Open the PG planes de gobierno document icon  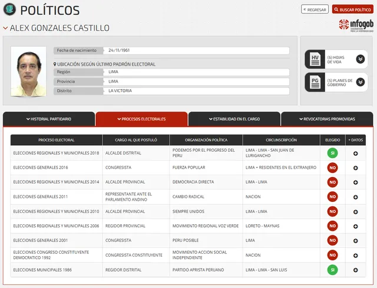(315, 83)
